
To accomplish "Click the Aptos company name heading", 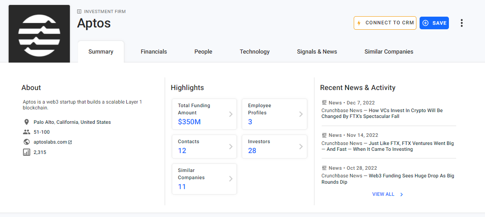I will click(94, 23).
